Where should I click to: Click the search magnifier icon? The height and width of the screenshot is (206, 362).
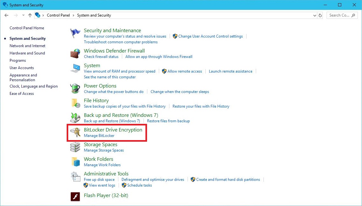click(353, 15)
